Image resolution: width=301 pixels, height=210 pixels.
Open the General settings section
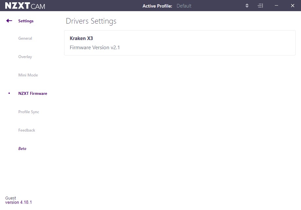click(25, 38)
